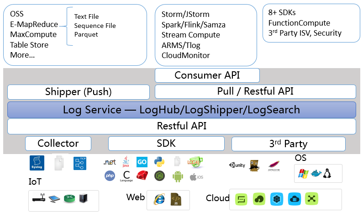
Task: Click the More... text
Action: (x=22, y=55)
